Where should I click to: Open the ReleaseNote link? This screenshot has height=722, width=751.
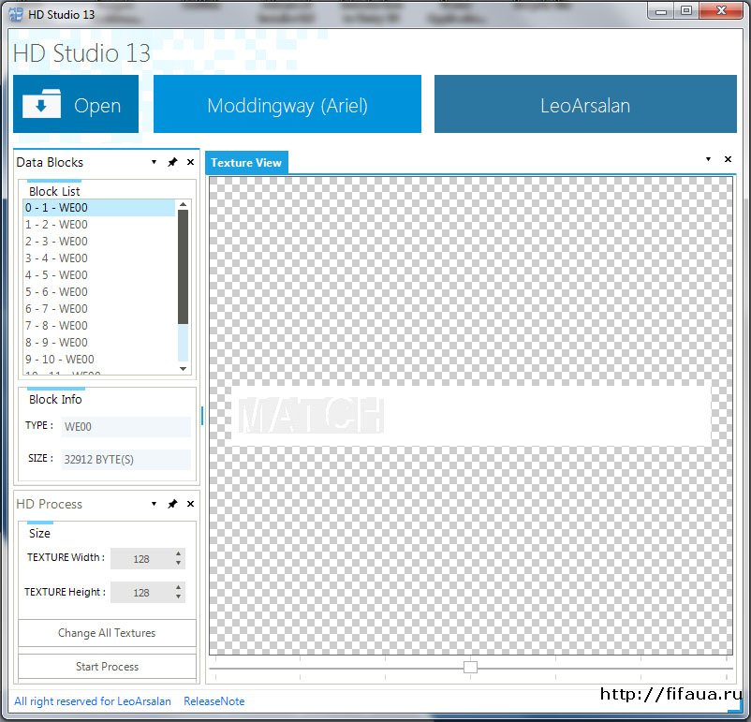[x=214, y=701]
